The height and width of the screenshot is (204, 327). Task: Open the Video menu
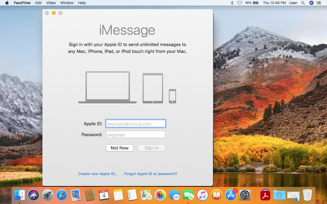point(51,3)
